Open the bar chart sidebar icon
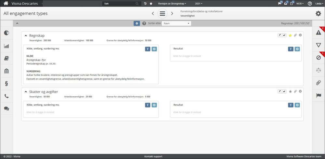 point(7,46)
